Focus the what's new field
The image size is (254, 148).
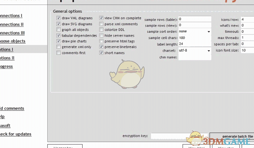click(247, 25)
